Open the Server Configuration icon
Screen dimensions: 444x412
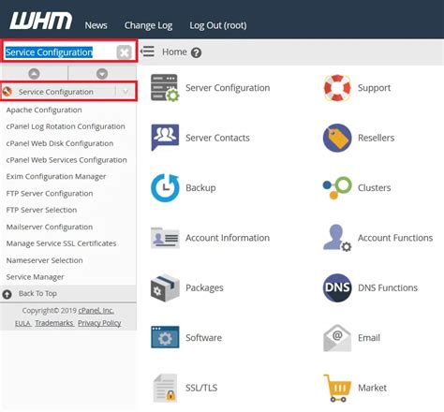(x=165, y=88)
